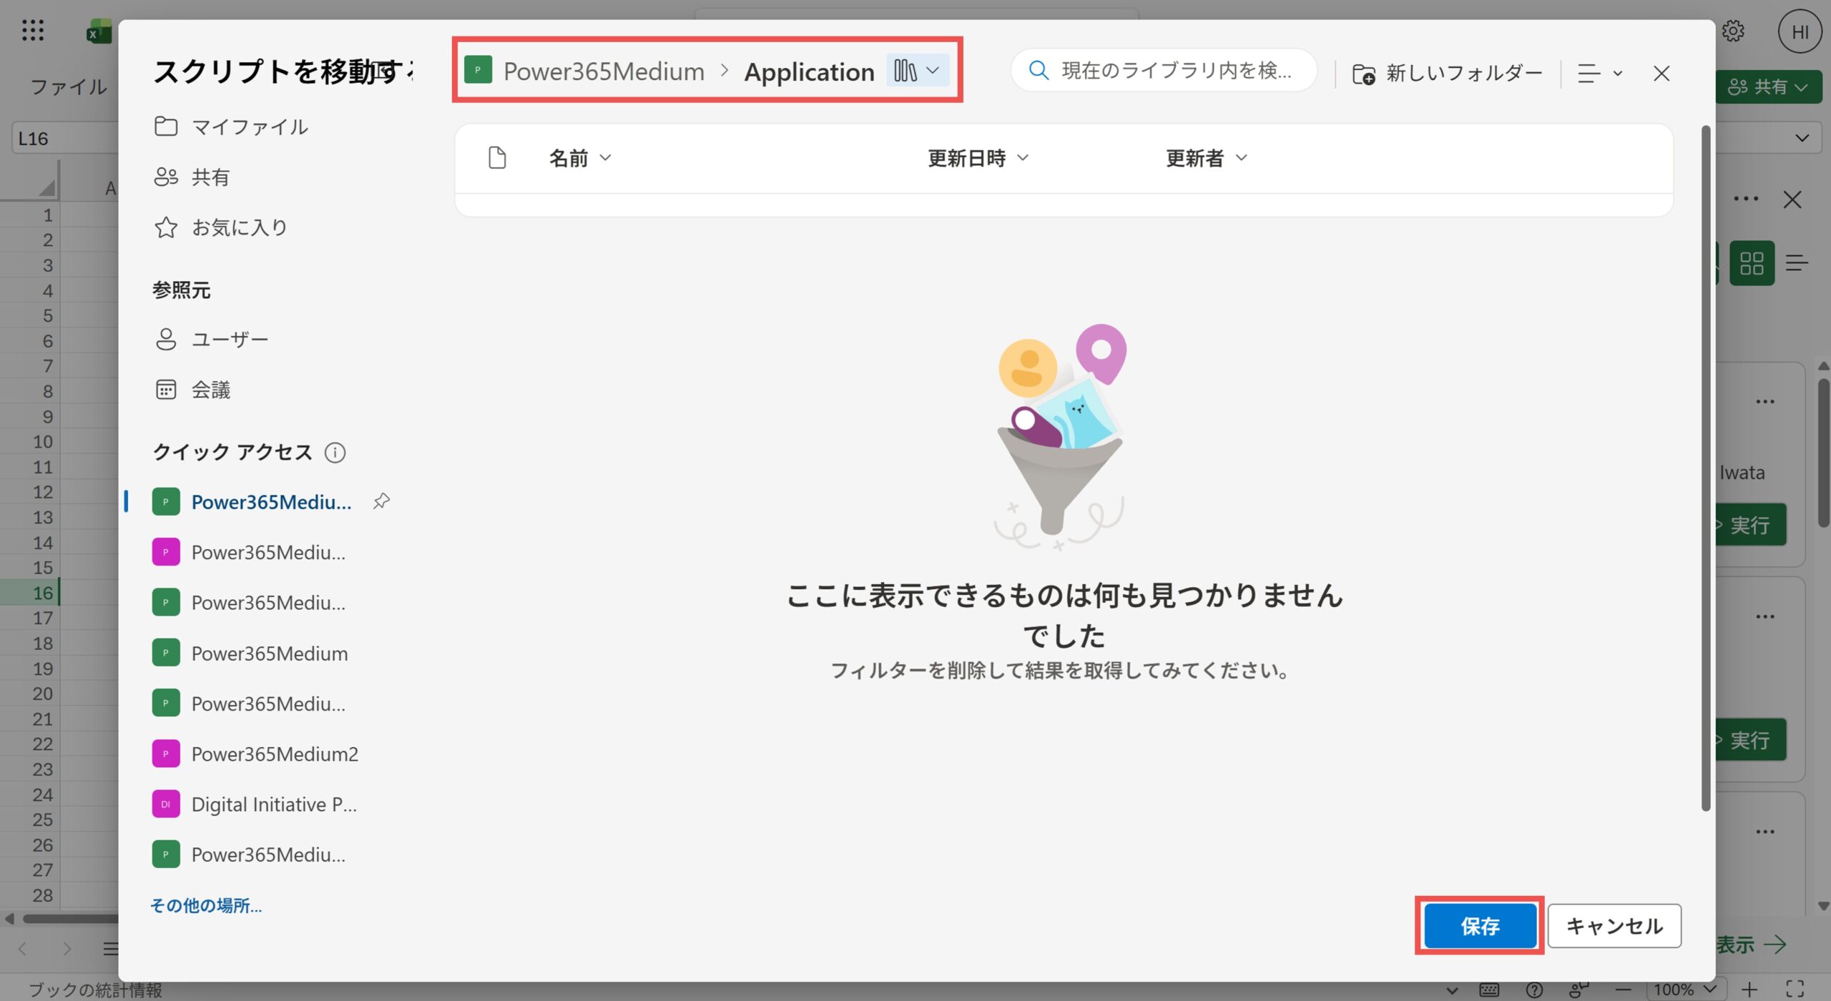Save the script with the 保存 button
This screenshot has width=1831, height=1001.
point(1479,926)
